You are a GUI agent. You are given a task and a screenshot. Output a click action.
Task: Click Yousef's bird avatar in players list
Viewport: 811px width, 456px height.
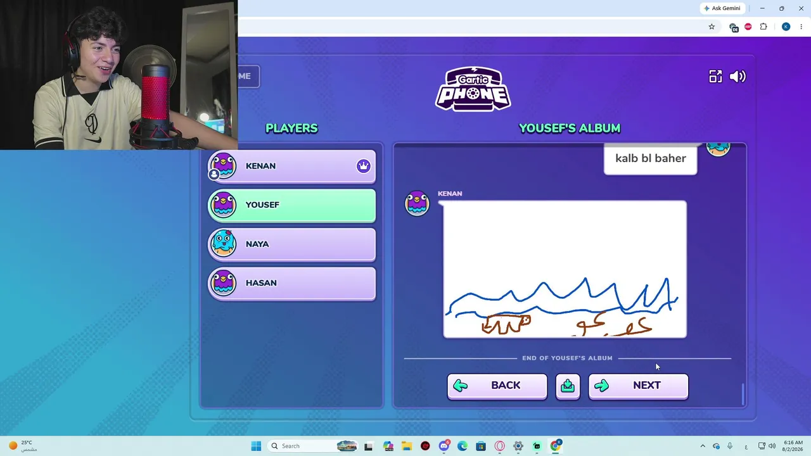pyautogui.click(x=223, y=205)
